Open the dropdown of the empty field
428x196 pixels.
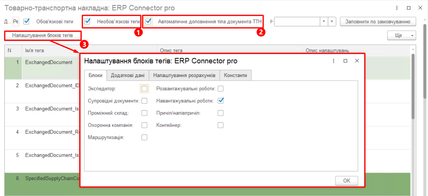pyautogui.click(x=323, y=21)
